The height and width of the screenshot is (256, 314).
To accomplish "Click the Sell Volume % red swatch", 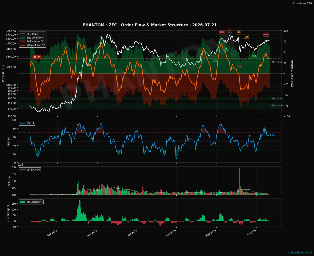I will pos(23,41).
